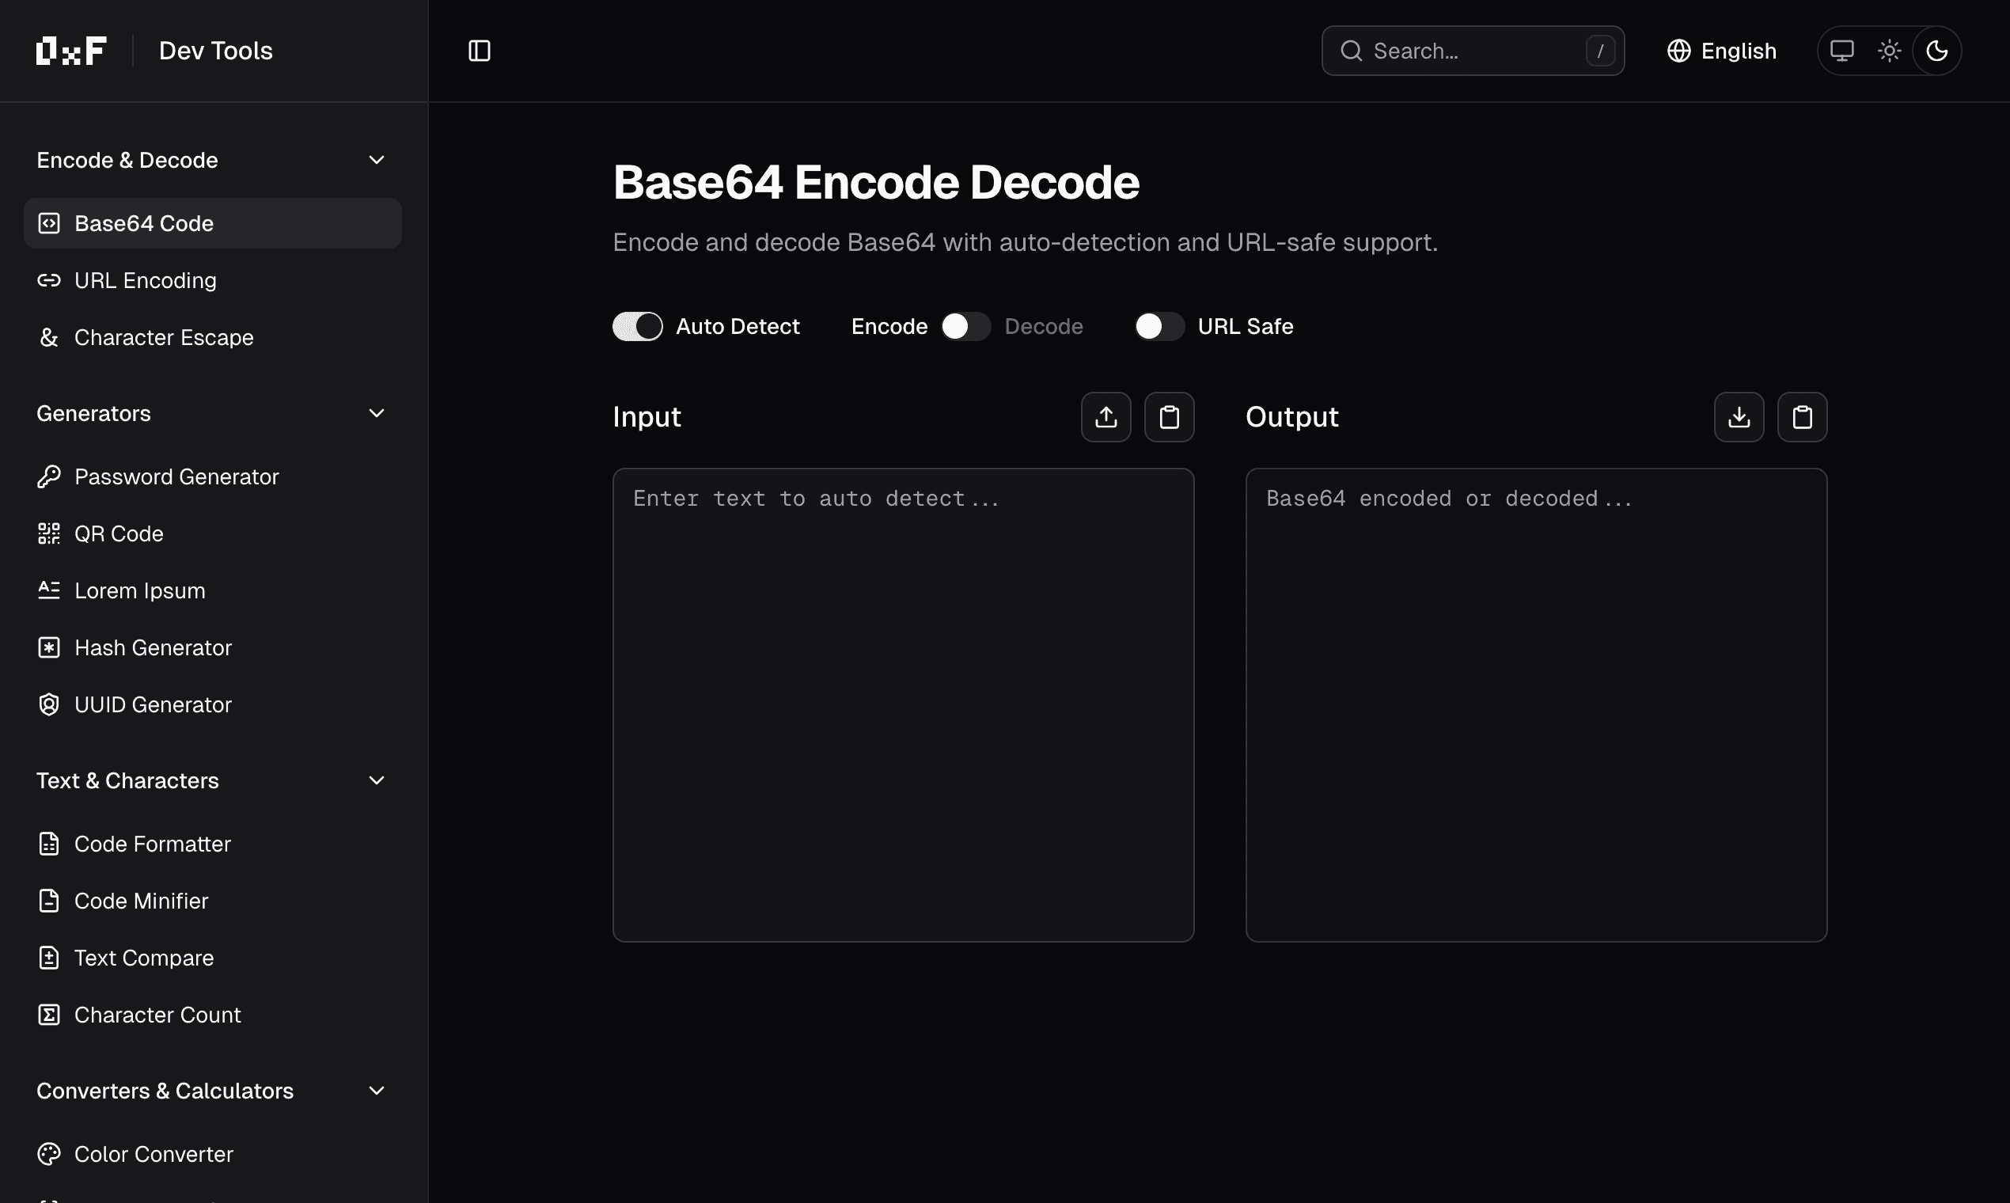Copy the Output to clipboard
Image resolution: width=2010 pixels, height=1203 pixels.
1803,416
